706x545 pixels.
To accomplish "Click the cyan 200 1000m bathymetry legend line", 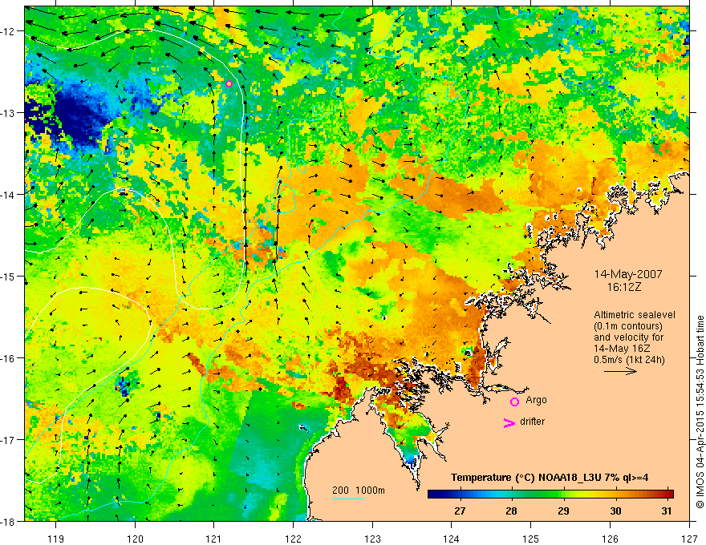I will (348, 499).
